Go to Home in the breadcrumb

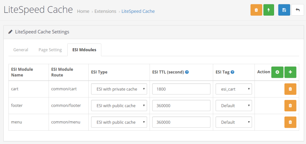point(83,11)
